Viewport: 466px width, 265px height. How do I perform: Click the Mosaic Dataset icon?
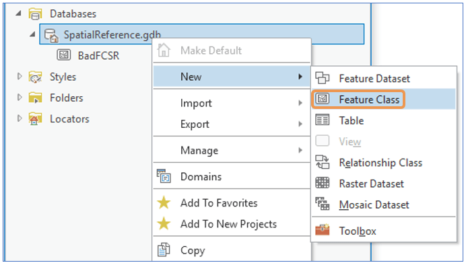(x=322, y=204)
